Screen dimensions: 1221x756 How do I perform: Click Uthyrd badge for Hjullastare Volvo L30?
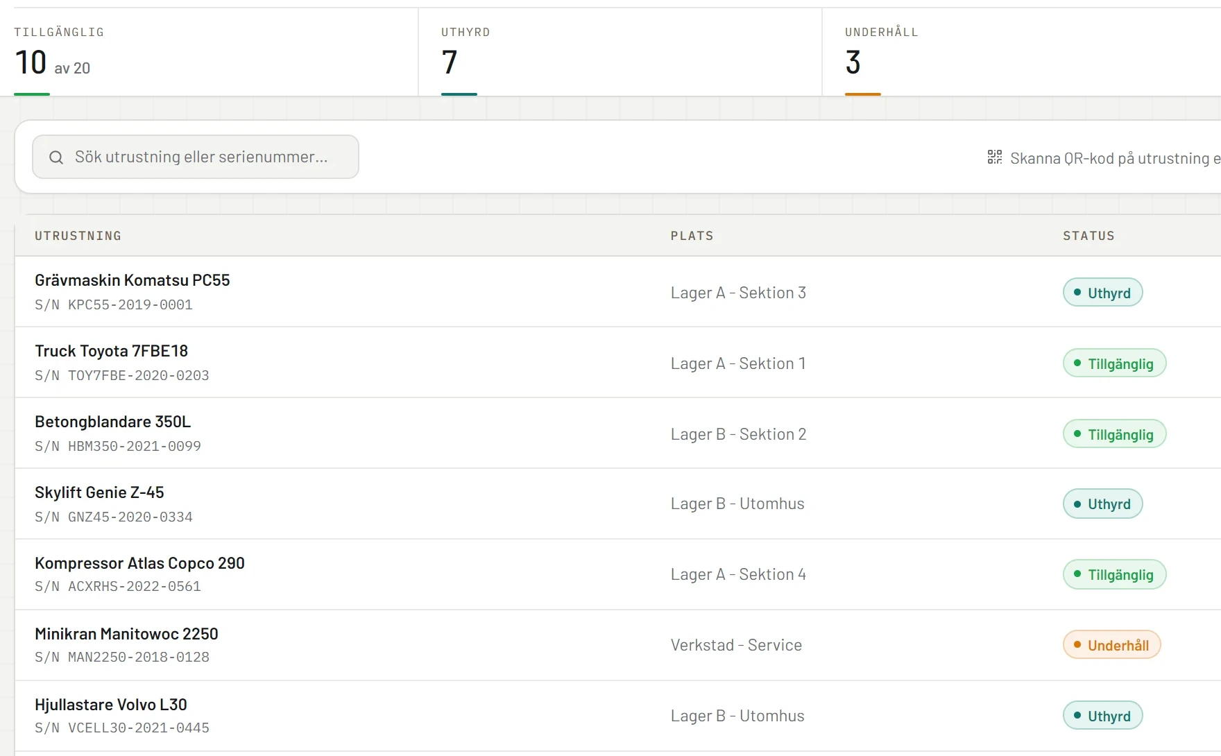[1102, 716]
